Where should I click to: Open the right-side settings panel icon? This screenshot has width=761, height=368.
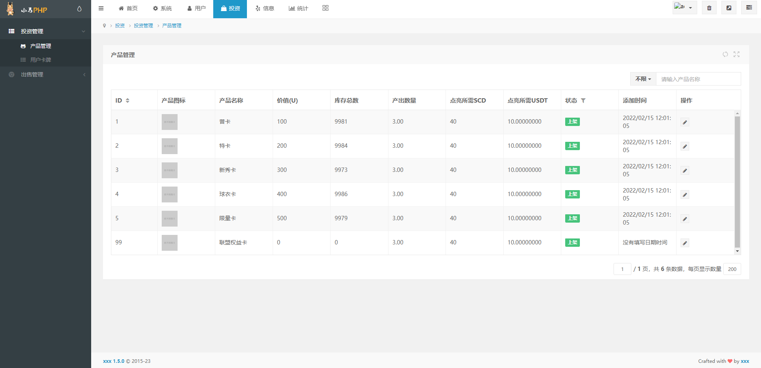click(x=749, y=8)
